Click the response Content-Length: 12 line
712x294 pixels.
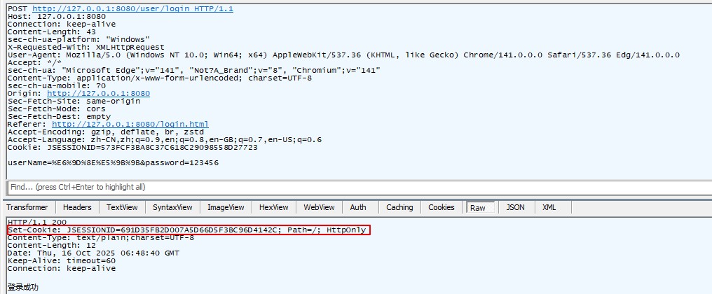click(51, 246)
